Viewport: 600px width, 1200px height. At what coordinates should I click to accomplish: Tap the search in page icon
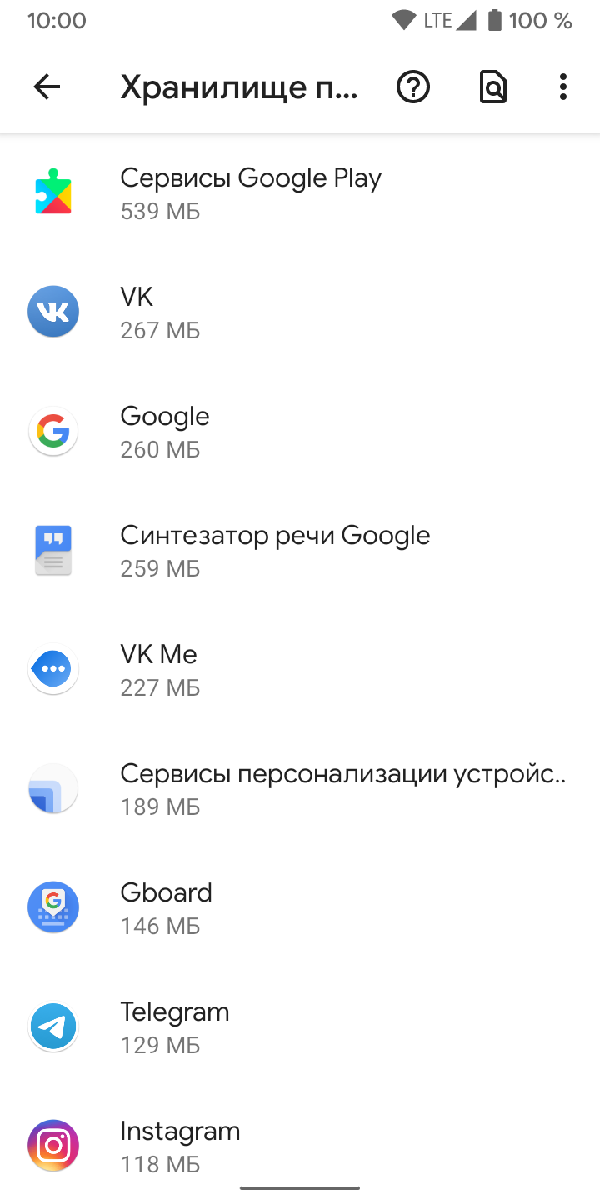click(493, 87)
